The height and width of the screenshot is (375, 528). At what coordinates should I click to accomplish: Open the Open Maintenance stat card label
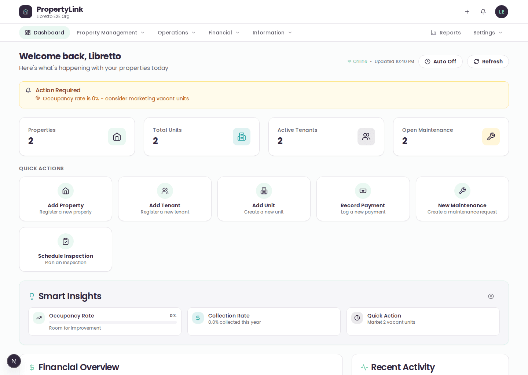tap(428, 130)
